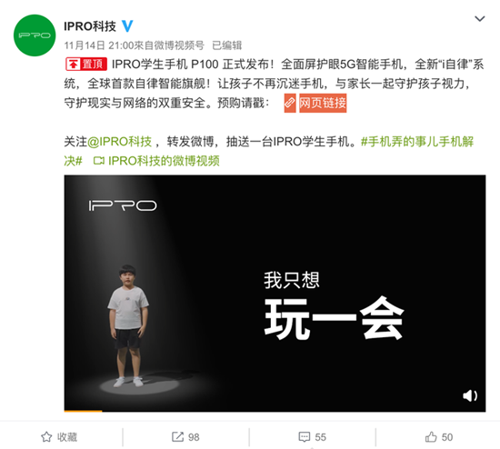The width and height of the screenshot is (500, 449).
Task: Open the @IPRO科技 mention
Action: click(x=119, y=141)
